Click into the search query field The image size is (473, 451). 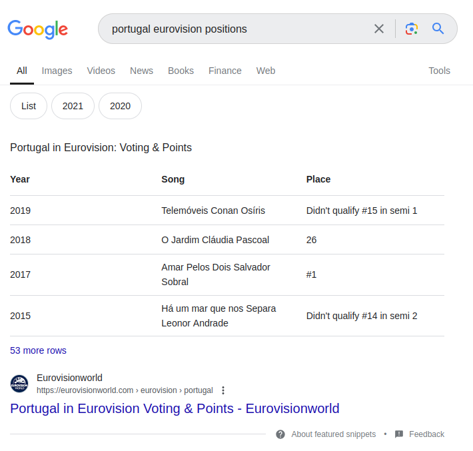click(x=233, y=29)
